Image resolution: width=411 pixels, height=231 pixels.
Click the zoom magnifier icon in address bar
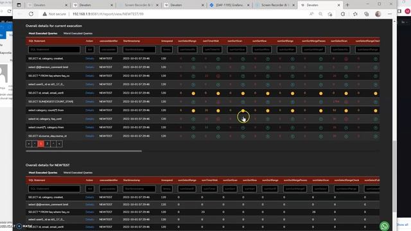point(320,14)
